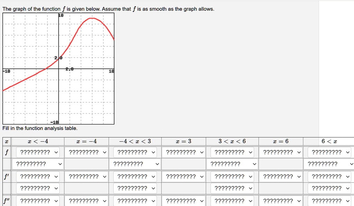This screenshot has width=354, height=206.
Task: Open the f'' dropdown for 6 < x
Action: coord(328,200)
